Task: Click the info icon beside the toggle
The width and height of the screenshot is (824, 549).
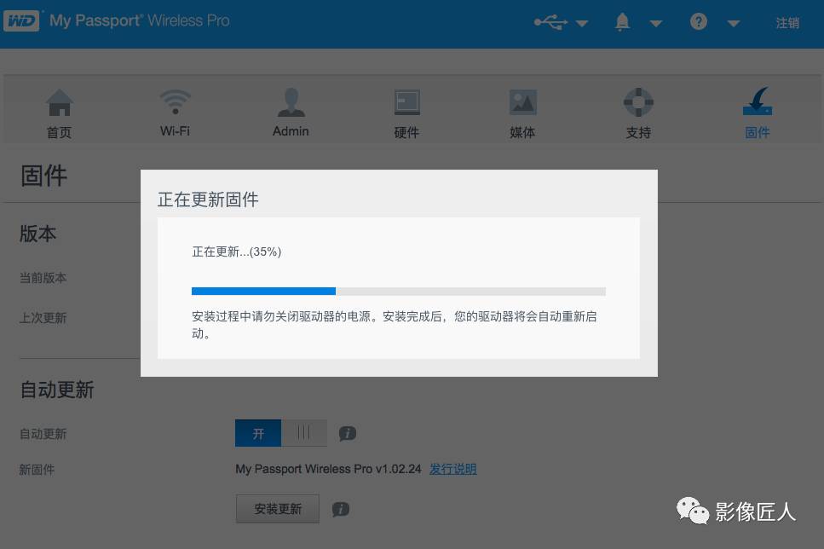Action: [x=348, y=433]
